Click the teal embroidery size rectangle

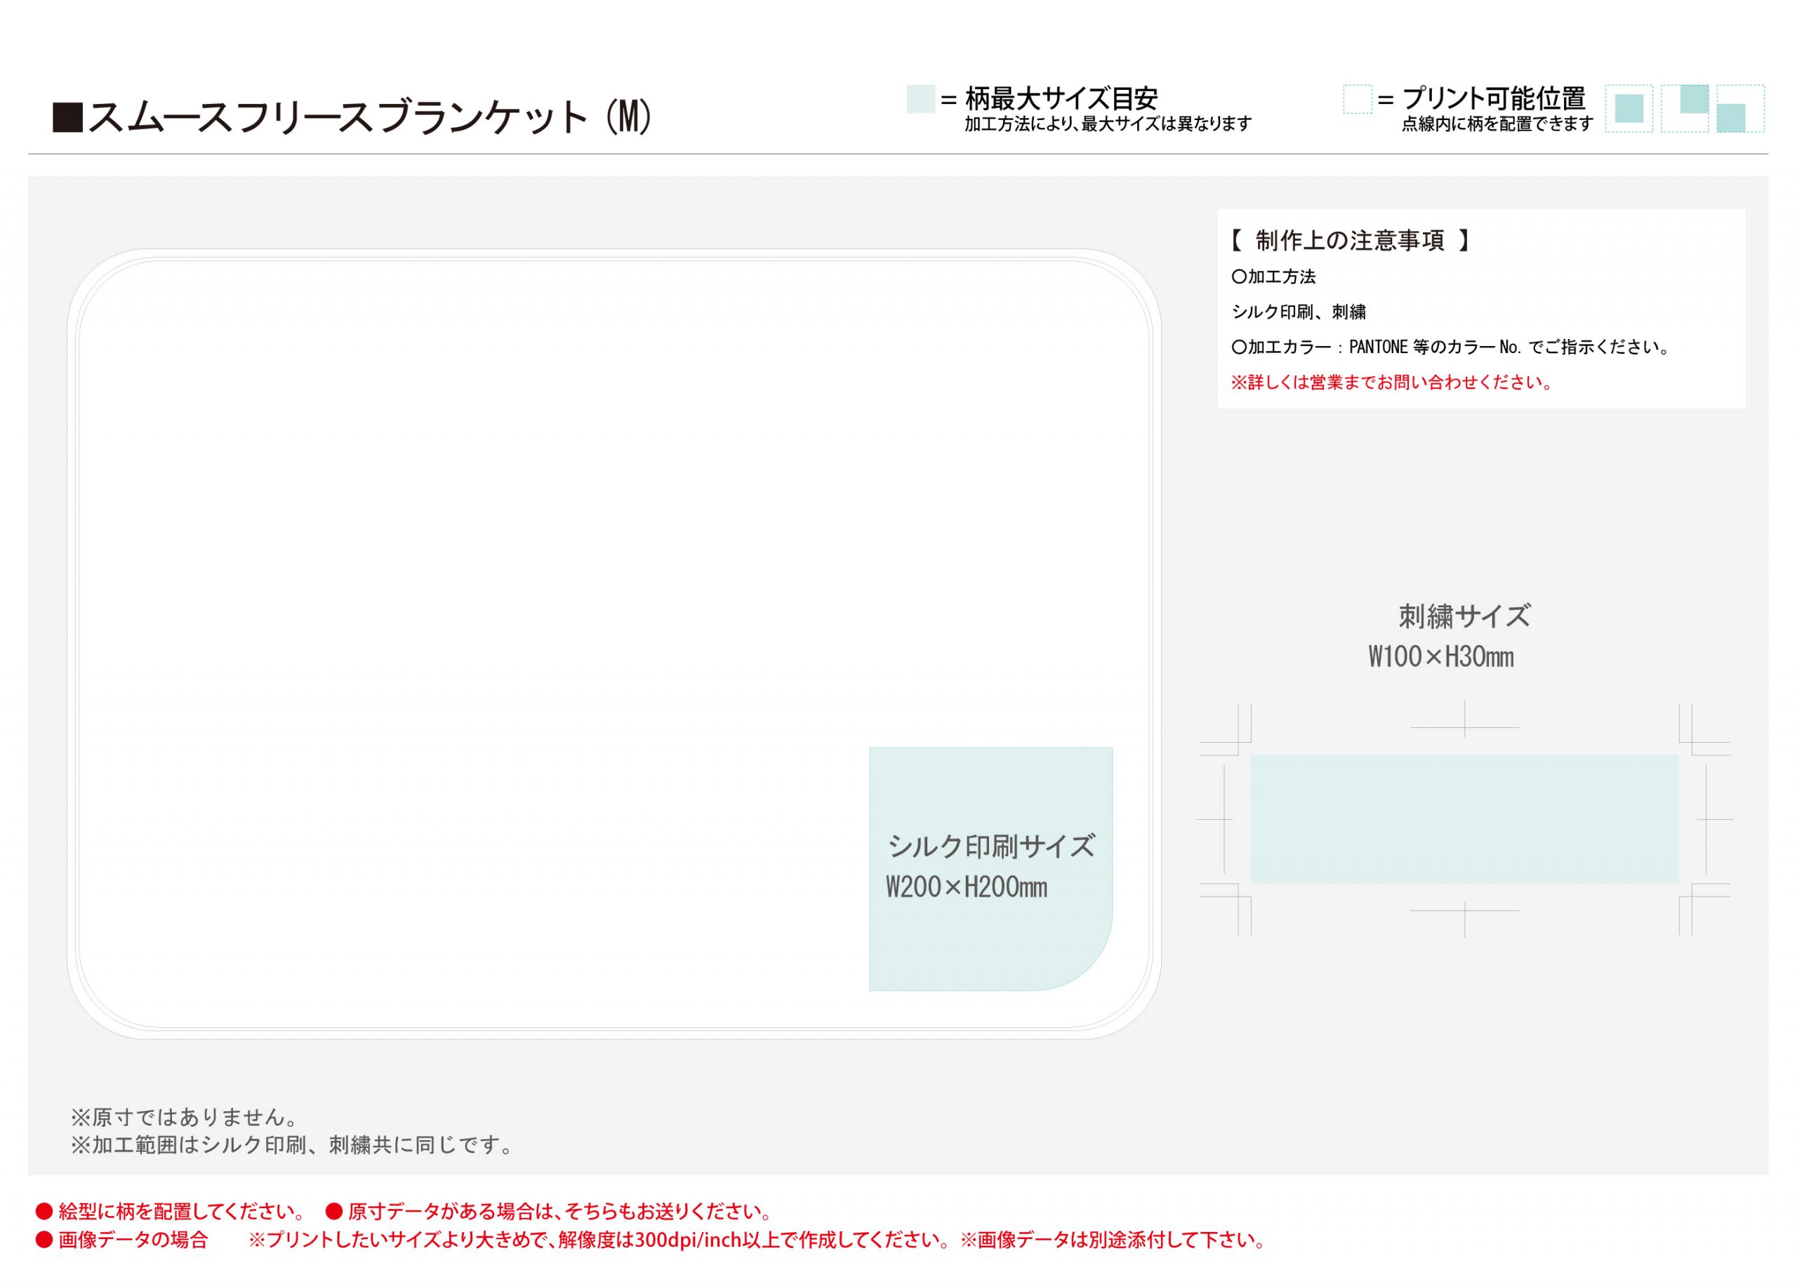tap(1464, 819)
